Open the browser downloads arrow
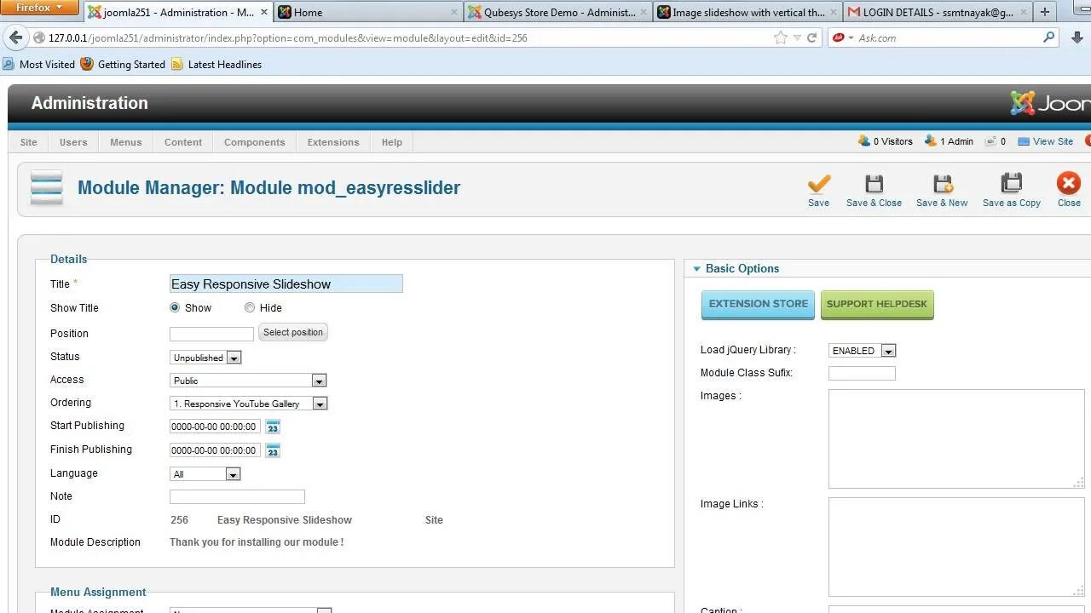The height and width of the screenshot is (613, 1091). [1076, 37]
